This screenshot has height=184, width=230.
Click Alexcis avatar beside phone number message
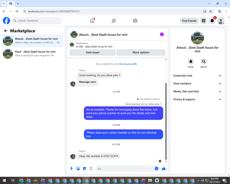pos(73,156)
